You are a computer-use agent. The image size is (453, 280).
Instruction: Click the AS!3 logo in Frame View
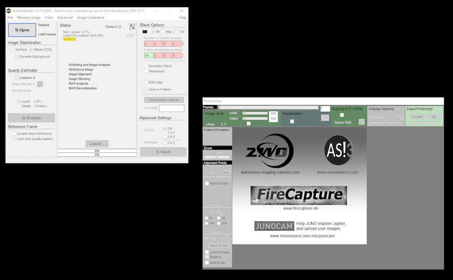tap(338, 151)
